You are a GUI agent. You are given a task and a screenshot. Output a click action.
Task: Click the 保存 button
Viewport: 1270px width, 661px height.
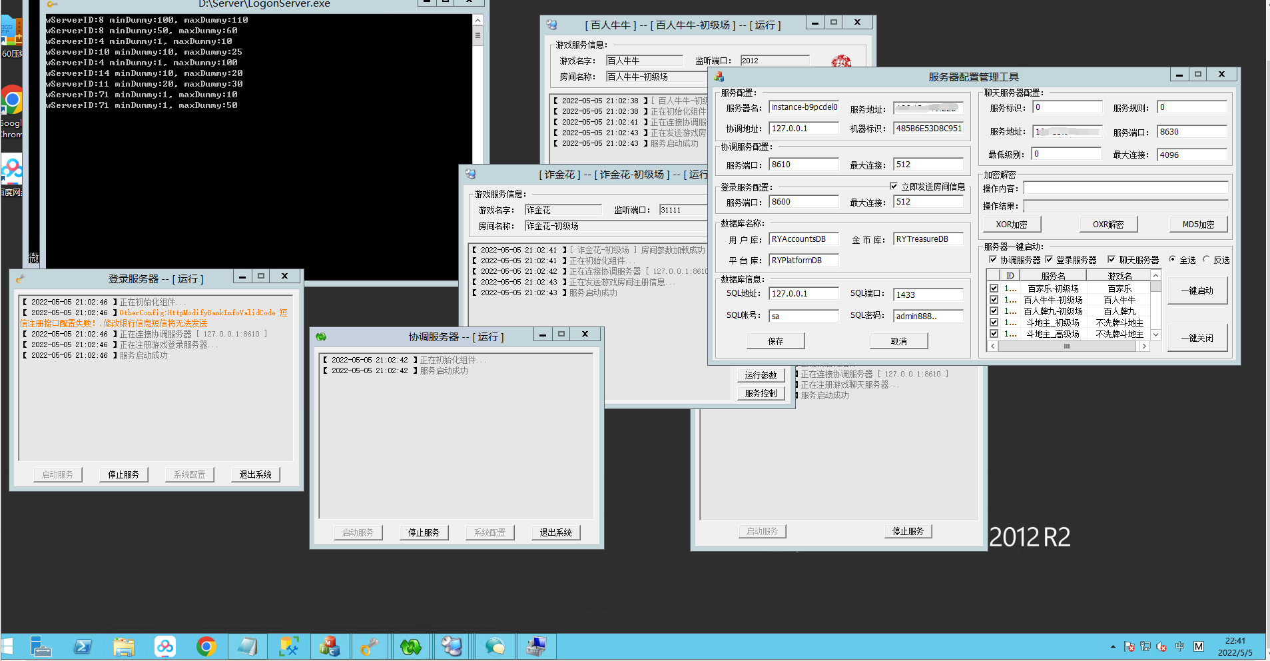click(775, 341)
